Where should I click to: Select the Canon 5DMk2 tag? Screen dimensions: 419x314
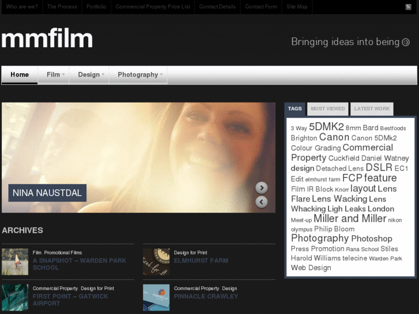[374, 138]
